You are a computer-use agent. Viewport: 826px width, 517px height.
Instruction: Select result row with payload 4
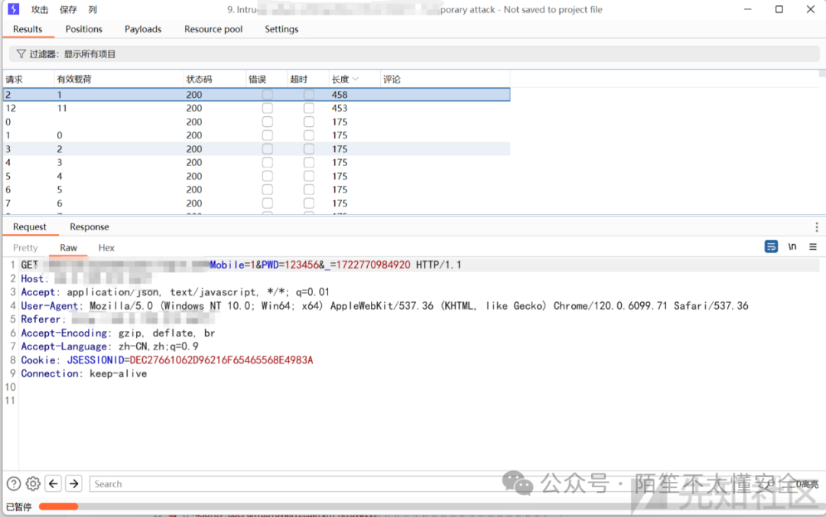[256, 176]
